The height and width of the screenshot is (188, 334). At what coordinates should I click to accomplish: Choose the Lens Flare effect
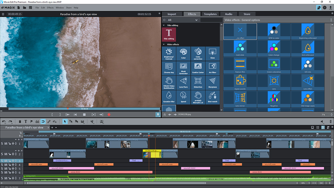(x=184, y=83)
